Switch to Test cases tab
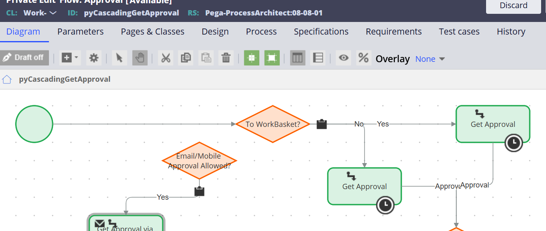Image resolution: width=546 pixels, height=231 pixels. 459,32
